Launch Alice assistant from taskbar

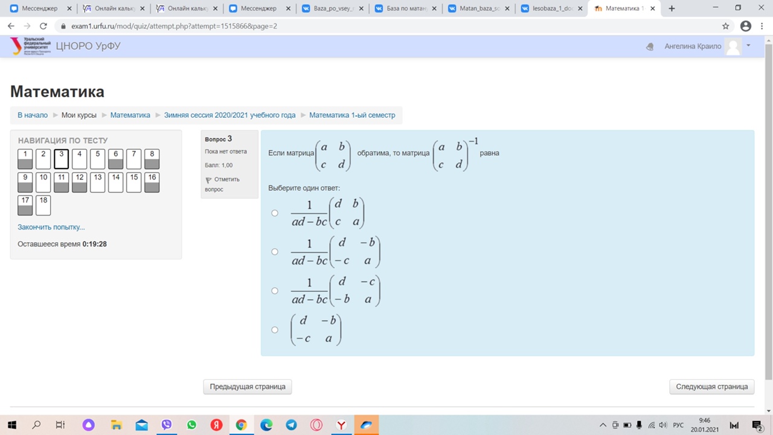pyautogui.click(x=89, y=425)
